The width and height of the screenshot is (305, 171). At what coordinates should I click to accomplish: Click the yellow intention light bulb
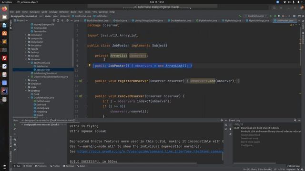click(90, 66)
